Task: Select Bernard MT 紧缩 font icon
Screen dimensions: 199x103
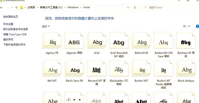Action: click(97, 68)
